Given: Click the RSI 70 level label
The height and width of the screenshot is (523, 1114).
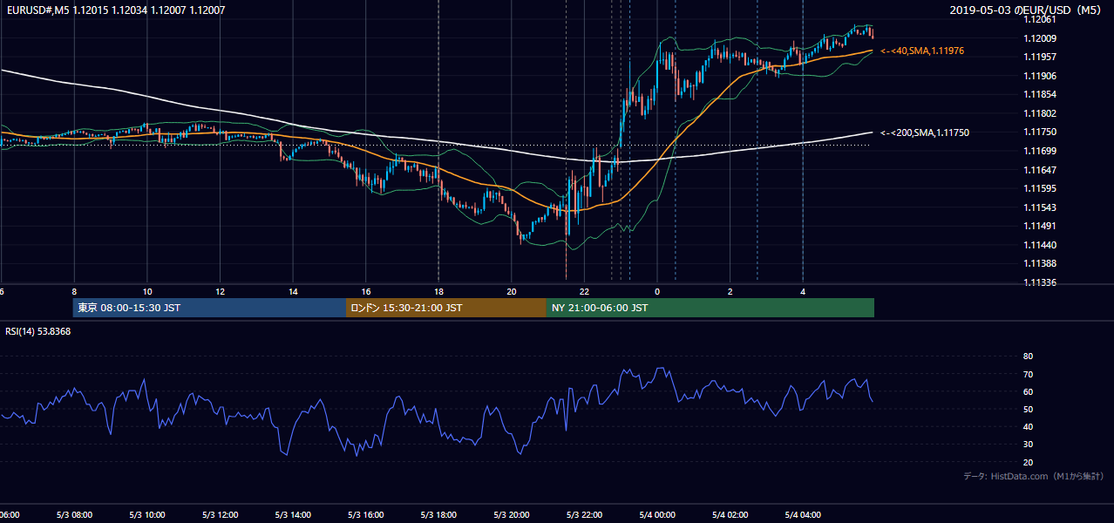Looking at the screenshot, I should coord(1028,374).
